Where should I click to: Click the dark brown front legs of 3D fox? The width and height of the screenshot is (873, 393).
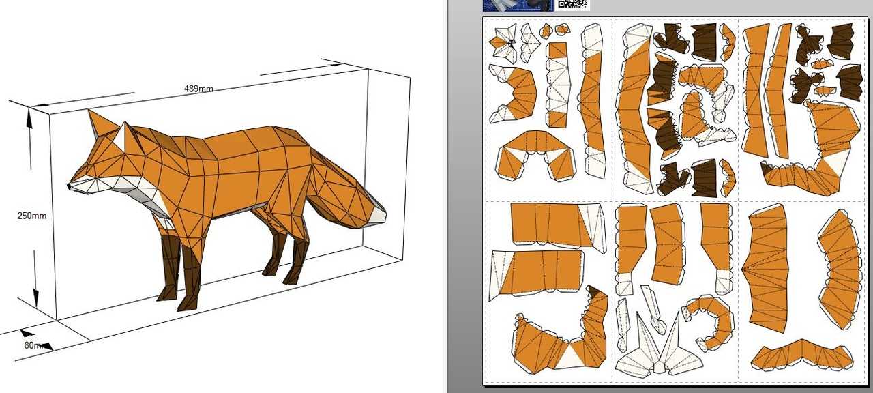pyautogui.click(x=179, y=272)
